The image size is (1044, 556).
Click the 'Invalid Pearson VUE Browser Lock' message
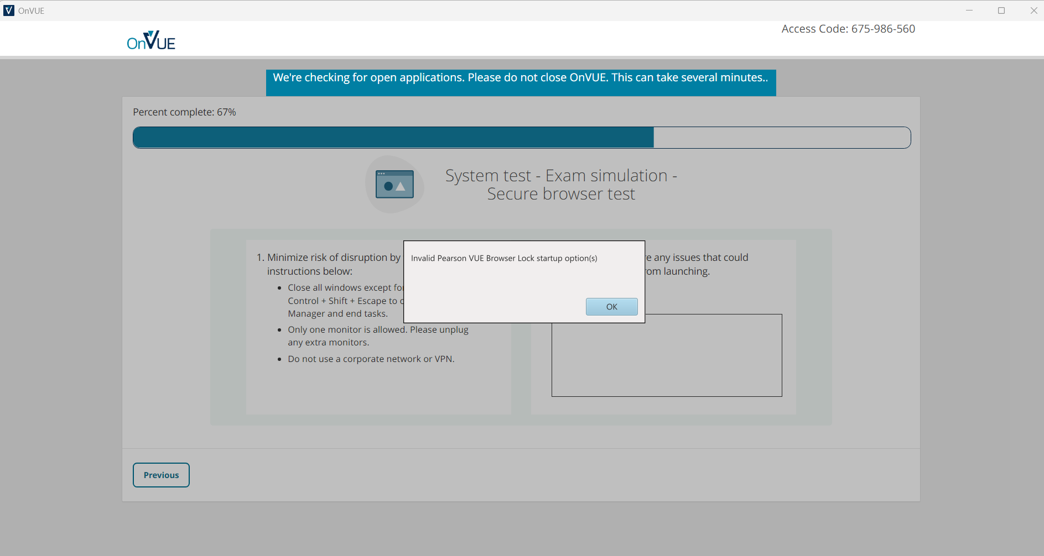click(x=504, y=258)
